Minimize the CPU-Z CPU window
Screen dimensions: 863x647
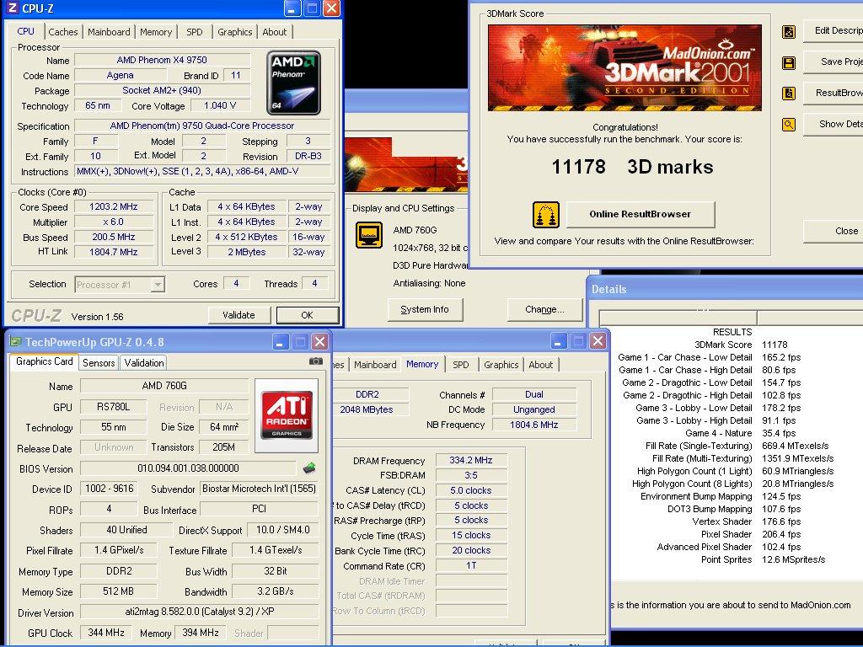point(292,8)
